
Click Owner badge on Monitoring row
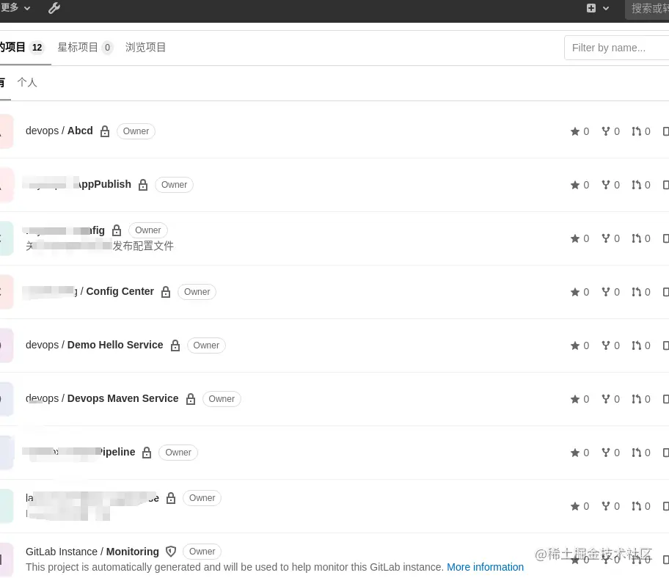(202, 551)
